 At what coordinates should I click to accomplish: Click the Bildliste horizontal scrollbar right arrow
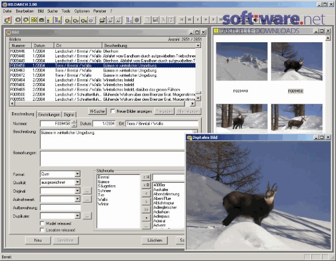pyautogui.click(x=192, y=104)
